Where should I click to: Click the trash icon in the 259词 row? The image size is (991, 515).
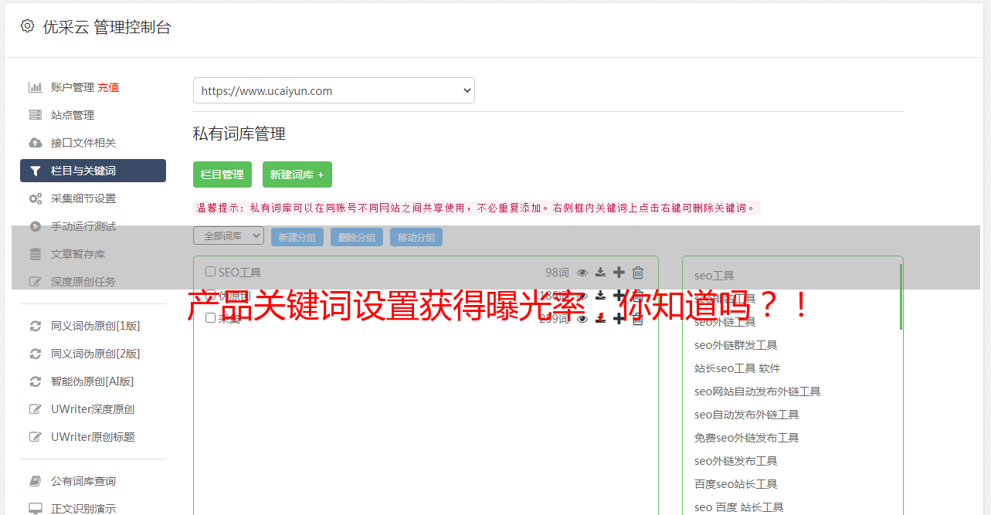(x=638, y=319)
